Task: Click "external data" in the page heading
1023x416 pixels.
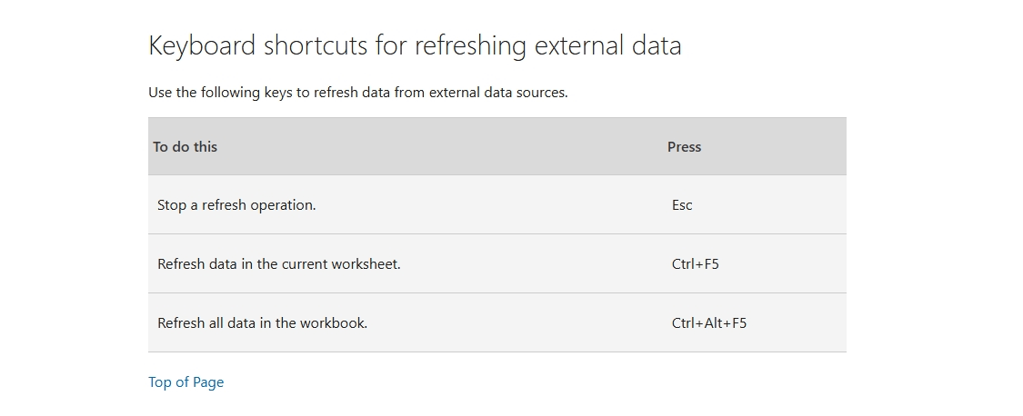Action: [607, 45]
